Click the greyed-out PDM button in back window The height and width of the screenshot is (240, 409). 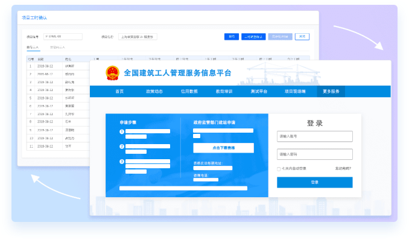click(x=280, y=37)
